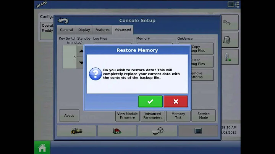Click the Console Setup title

tap(137, 21)
